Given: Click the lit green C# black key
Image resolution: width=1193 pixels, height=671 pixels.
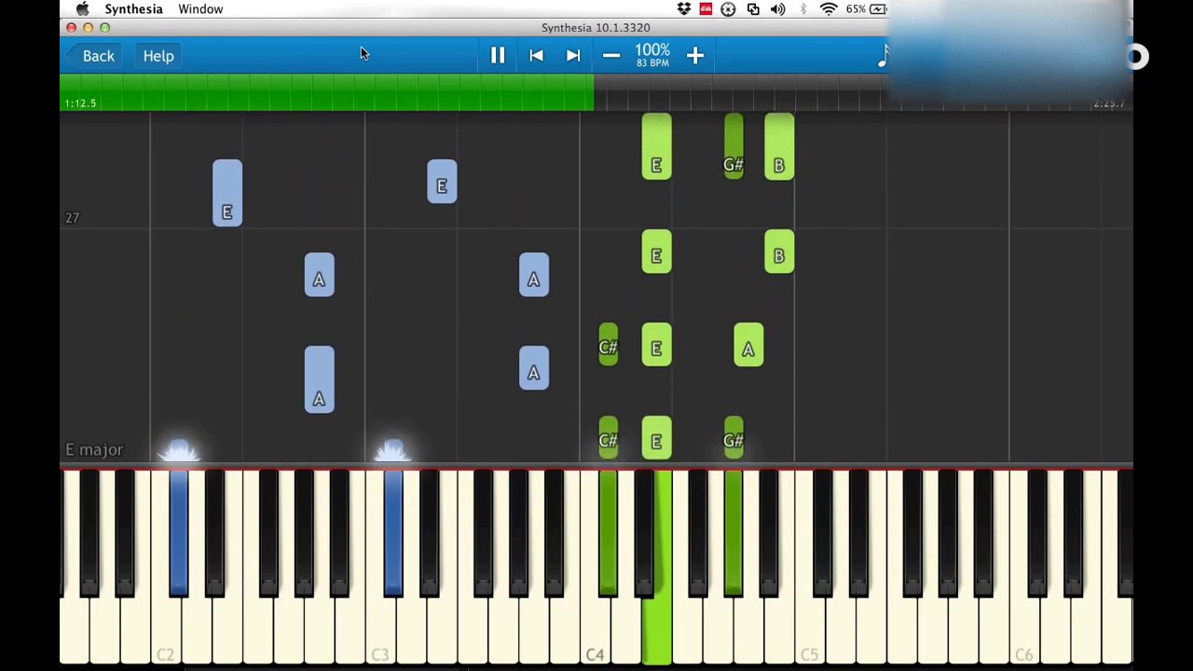Looking at the screenshot, I should (x=608, y=531).
